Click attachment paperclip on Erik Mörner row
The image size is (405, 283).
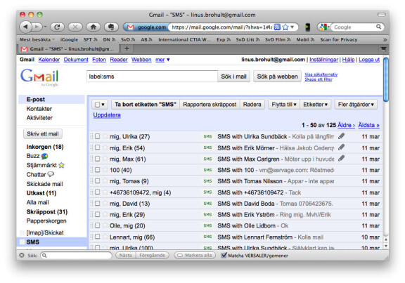pyautogui.click(x=342, y=147)
